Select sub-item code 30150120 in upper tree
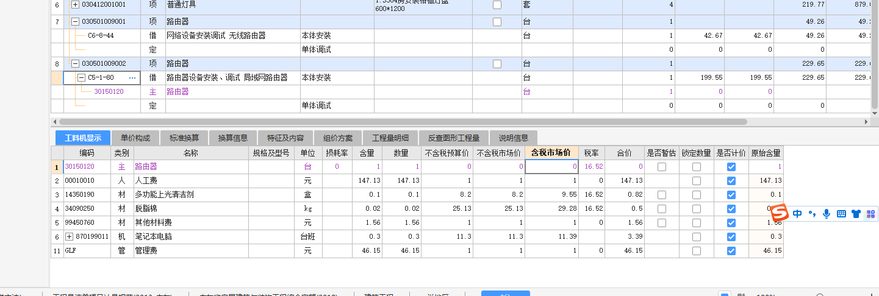Image resolution: width=879 pixels, height=296 pixels. pyautogui.click(x=109, y=92)
